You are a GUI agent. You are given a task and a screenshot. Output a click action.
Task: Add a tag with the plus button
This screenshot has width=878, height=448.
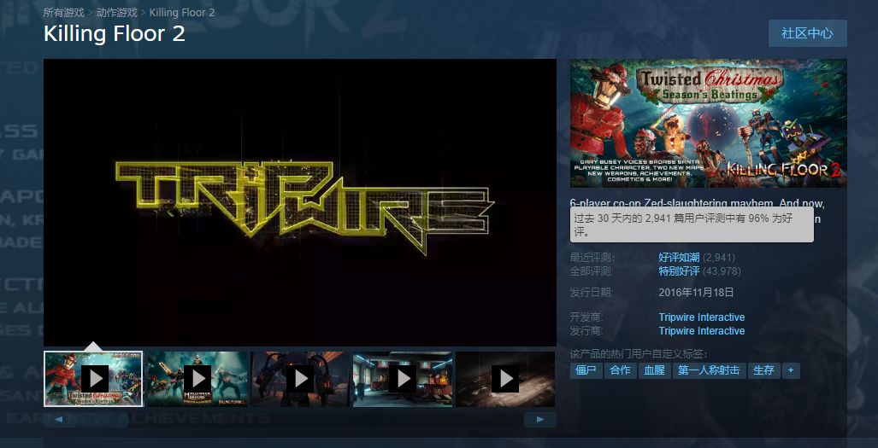click(791, 370)
